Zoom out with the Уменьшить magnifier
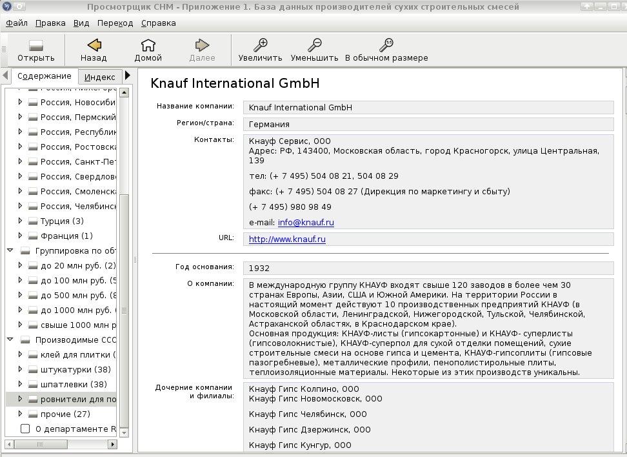Image resolution: width=627 pixels, height=457 pixels. pos(314,45)
